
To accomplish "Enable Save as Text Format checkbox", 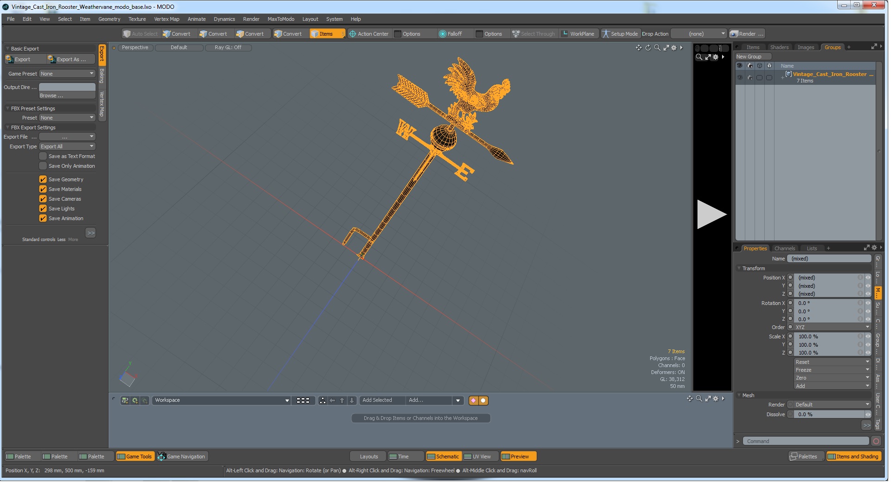I will coord(43,156).
